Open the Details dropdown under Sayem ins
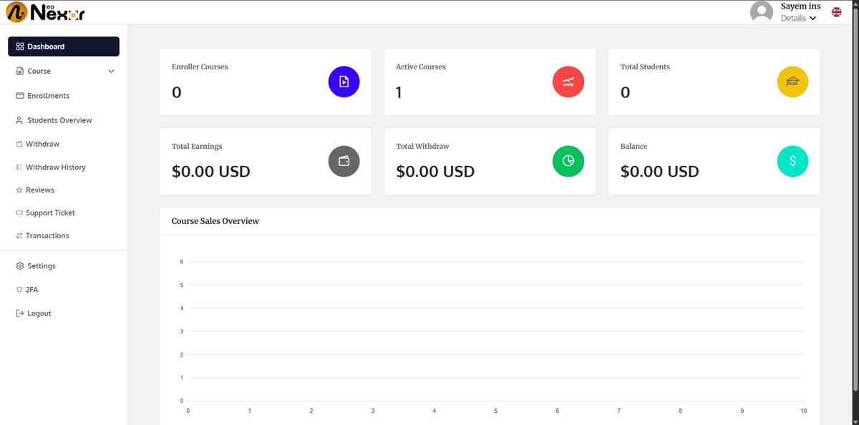The image size is (859, 425). [x=798, y=18]
